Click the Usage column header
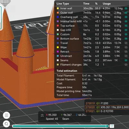 coord(107,4)
